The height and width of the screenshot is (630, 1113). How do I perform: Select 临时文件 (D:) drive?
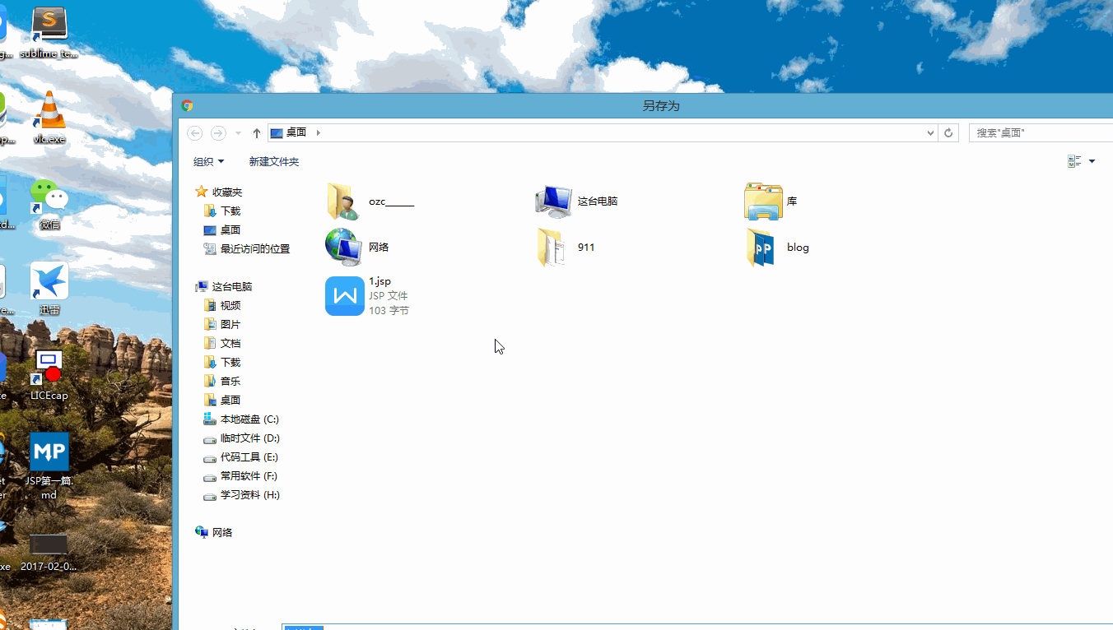pyautogui.click(x=241, y=438)
